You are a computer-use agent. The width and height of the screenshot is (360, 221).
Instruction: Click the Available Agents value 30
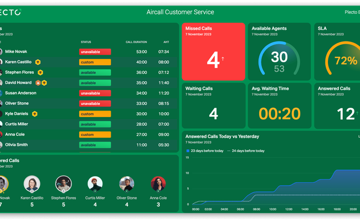tap(279, 57)
